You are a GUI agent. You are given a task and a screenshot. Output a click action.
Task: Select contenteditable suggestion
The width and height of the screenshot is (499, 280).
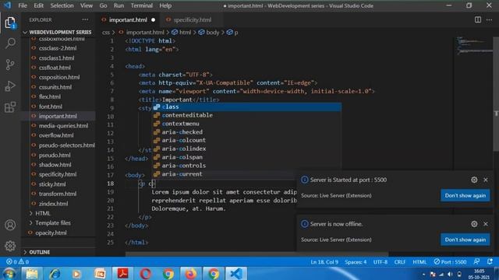246,115
